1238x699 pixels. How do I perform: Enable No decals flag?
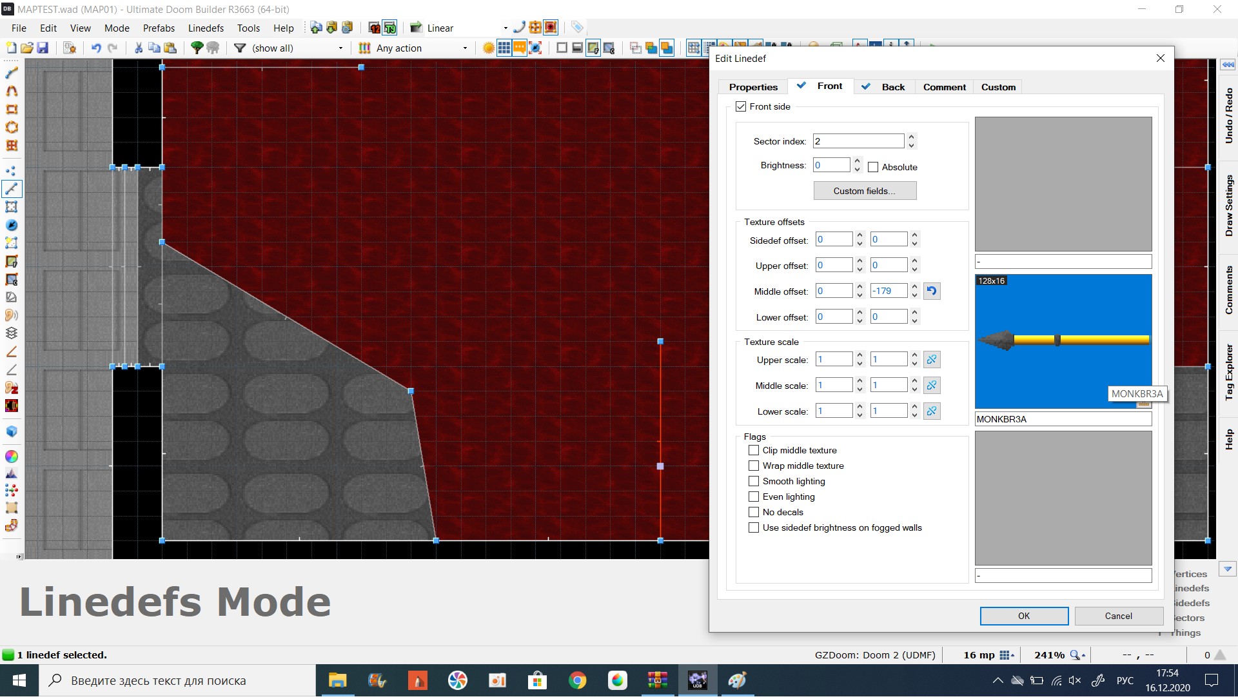(x=754, y=513)
